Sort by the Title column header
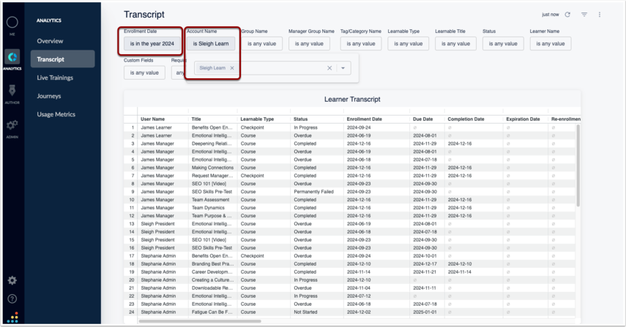 pyautogui.click(x=196, y=119)
